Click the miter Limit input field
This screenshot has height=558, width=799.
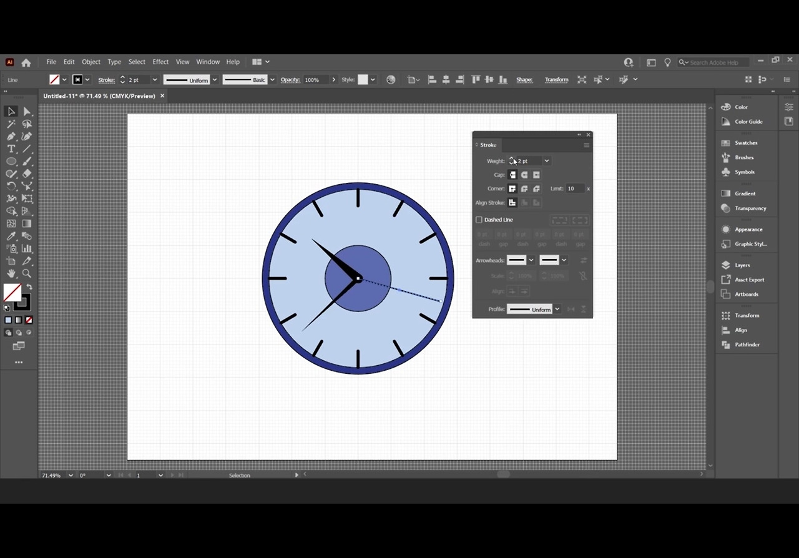(x=575, y=188)
